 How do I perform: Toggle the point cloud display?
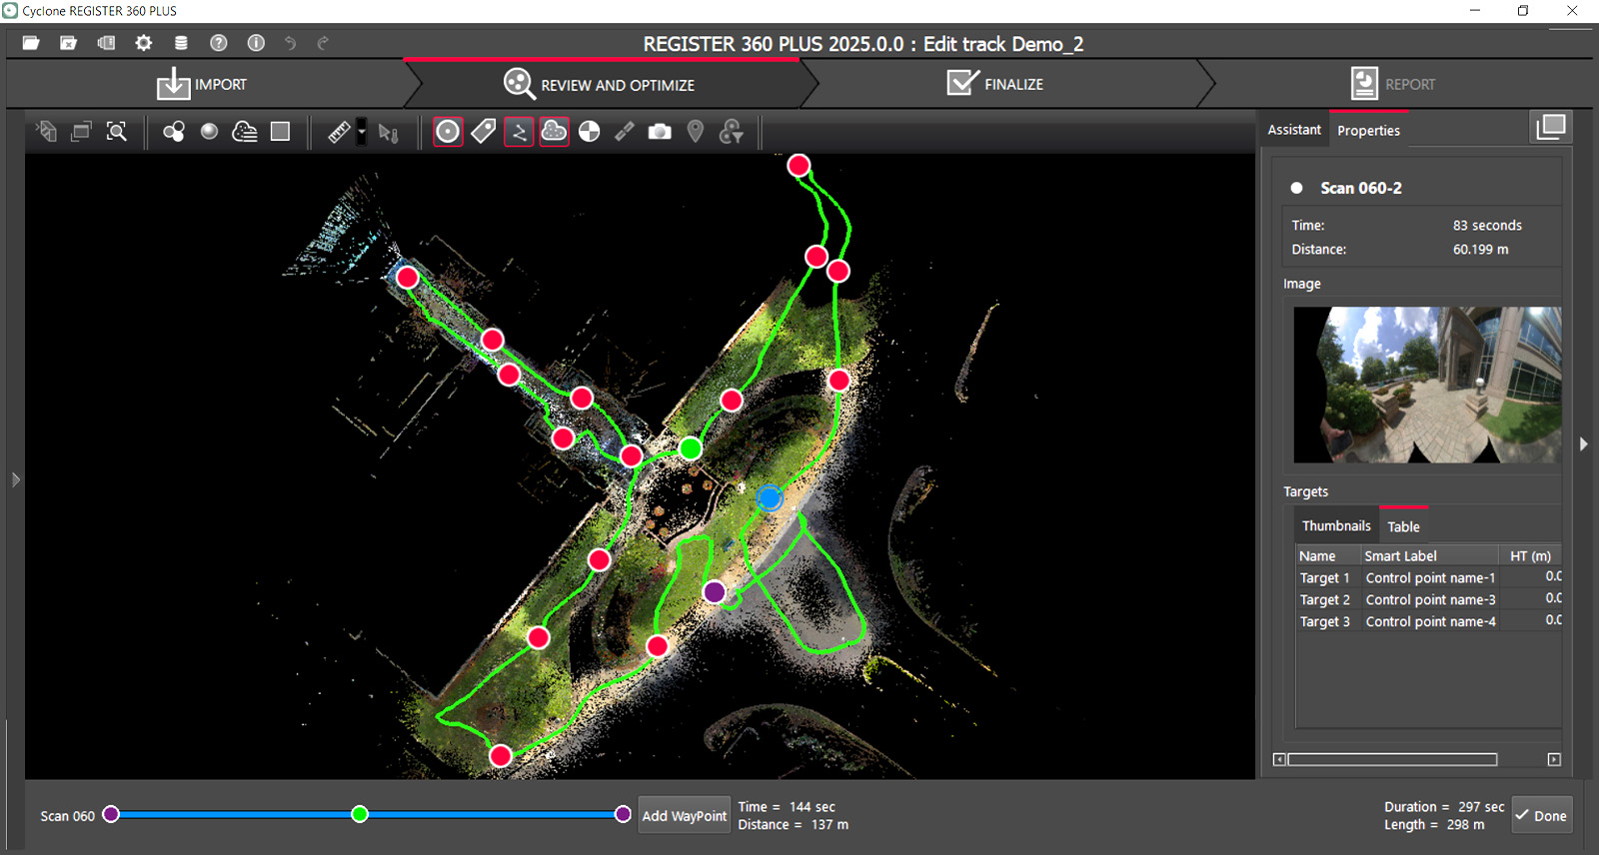(x=555, y=131)
